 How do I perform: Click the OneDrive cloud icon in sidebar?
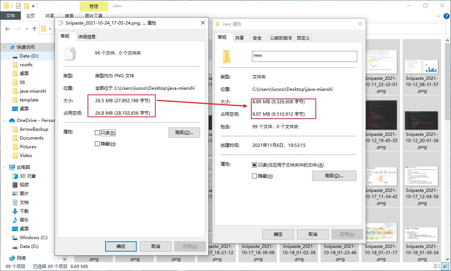[11, 120]
